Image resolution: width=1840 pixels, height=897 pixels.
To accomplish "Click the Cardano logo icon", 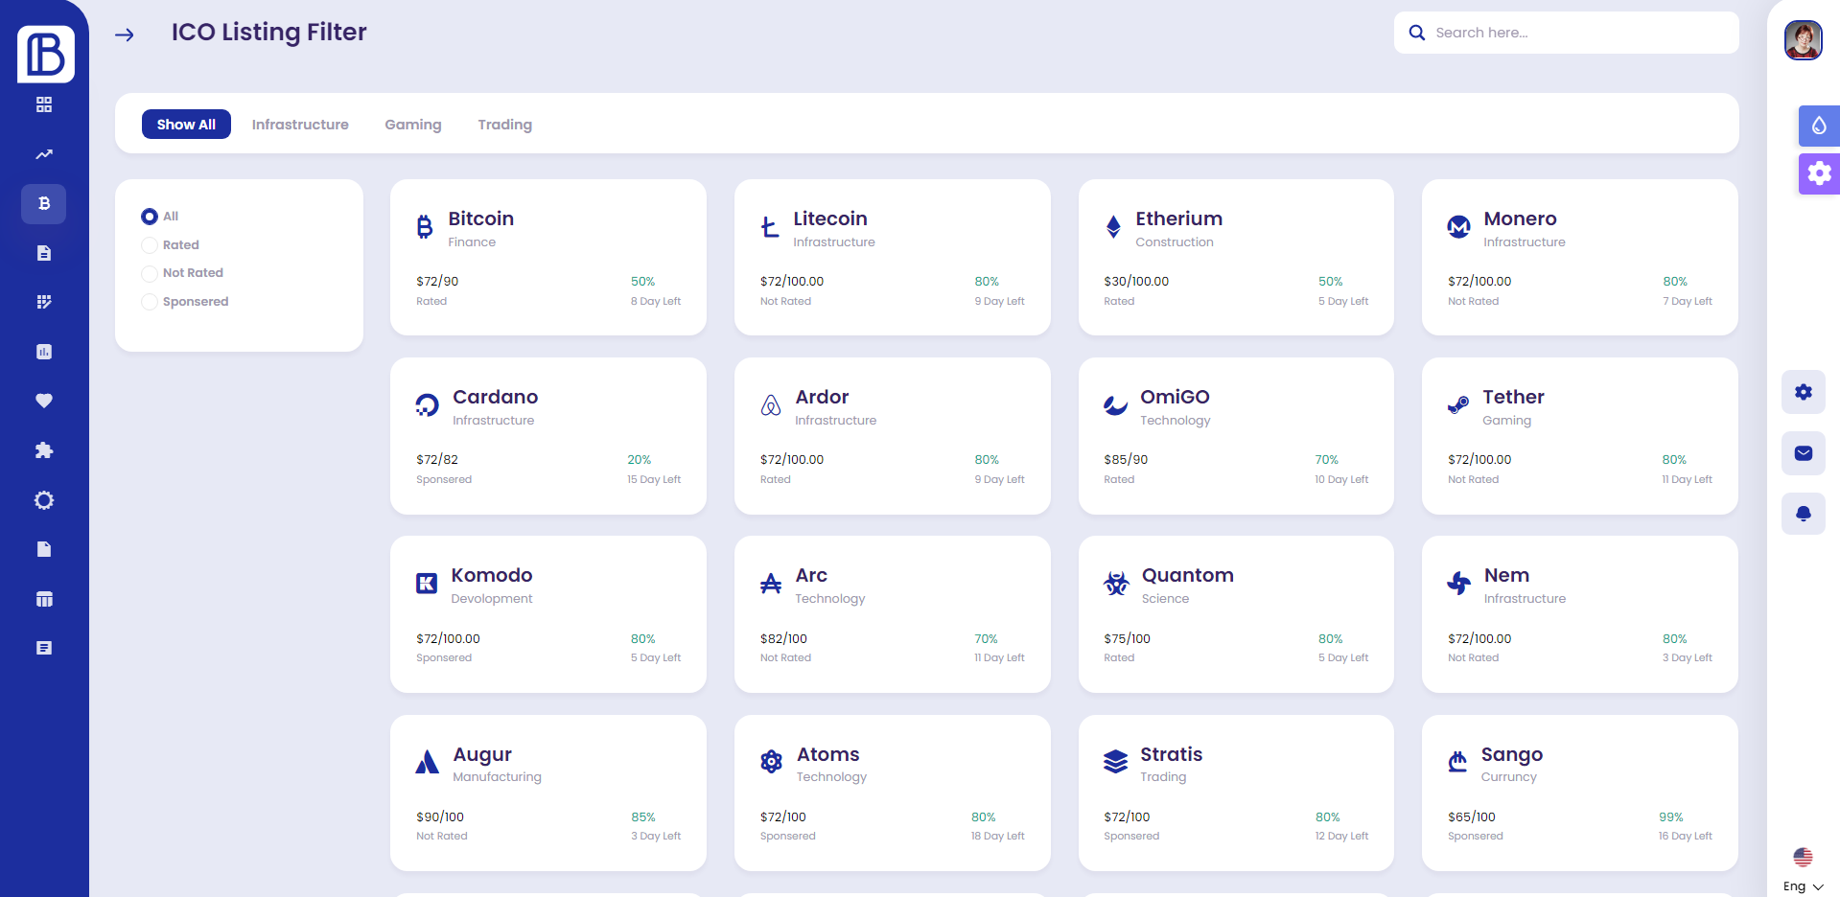I will click(427, 405).
